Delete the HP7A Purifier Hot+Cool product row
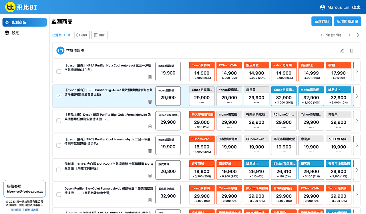The image size is (366, 214). point(150,77)
